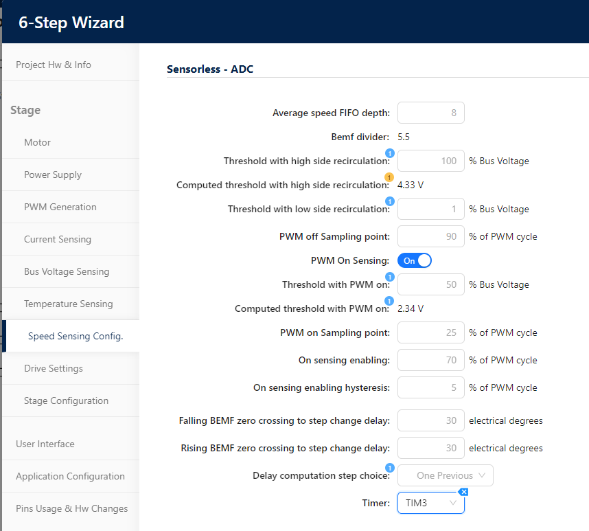Click the info icon for Delay computation step choice
This screenshot has height=531, width=589.
(x=390, y=468)
